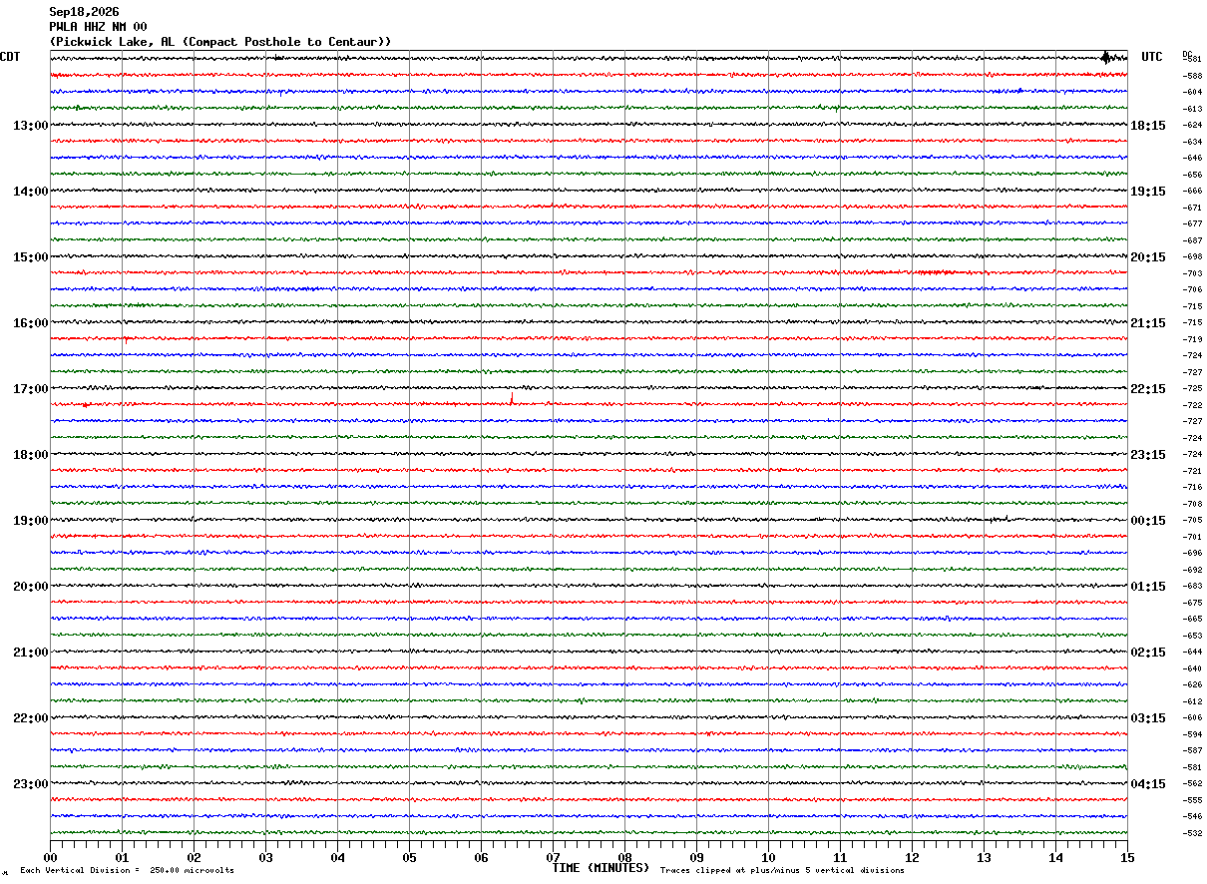This screenshot has height=884, width=1207.
Task: Click the 04:15 UTC time label
Action: pos(1148,783)
